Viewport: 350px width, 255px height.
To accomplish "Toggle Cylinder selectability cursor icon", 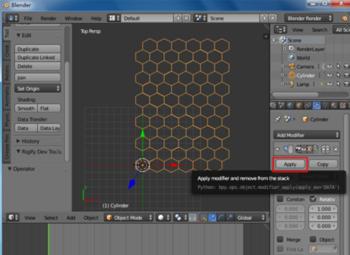I will click(x=338, y=75).
